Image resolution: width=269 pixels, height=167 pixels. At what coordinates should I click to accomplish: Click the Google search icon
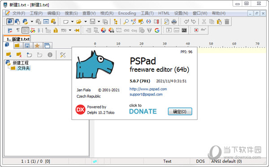[157, 31]
